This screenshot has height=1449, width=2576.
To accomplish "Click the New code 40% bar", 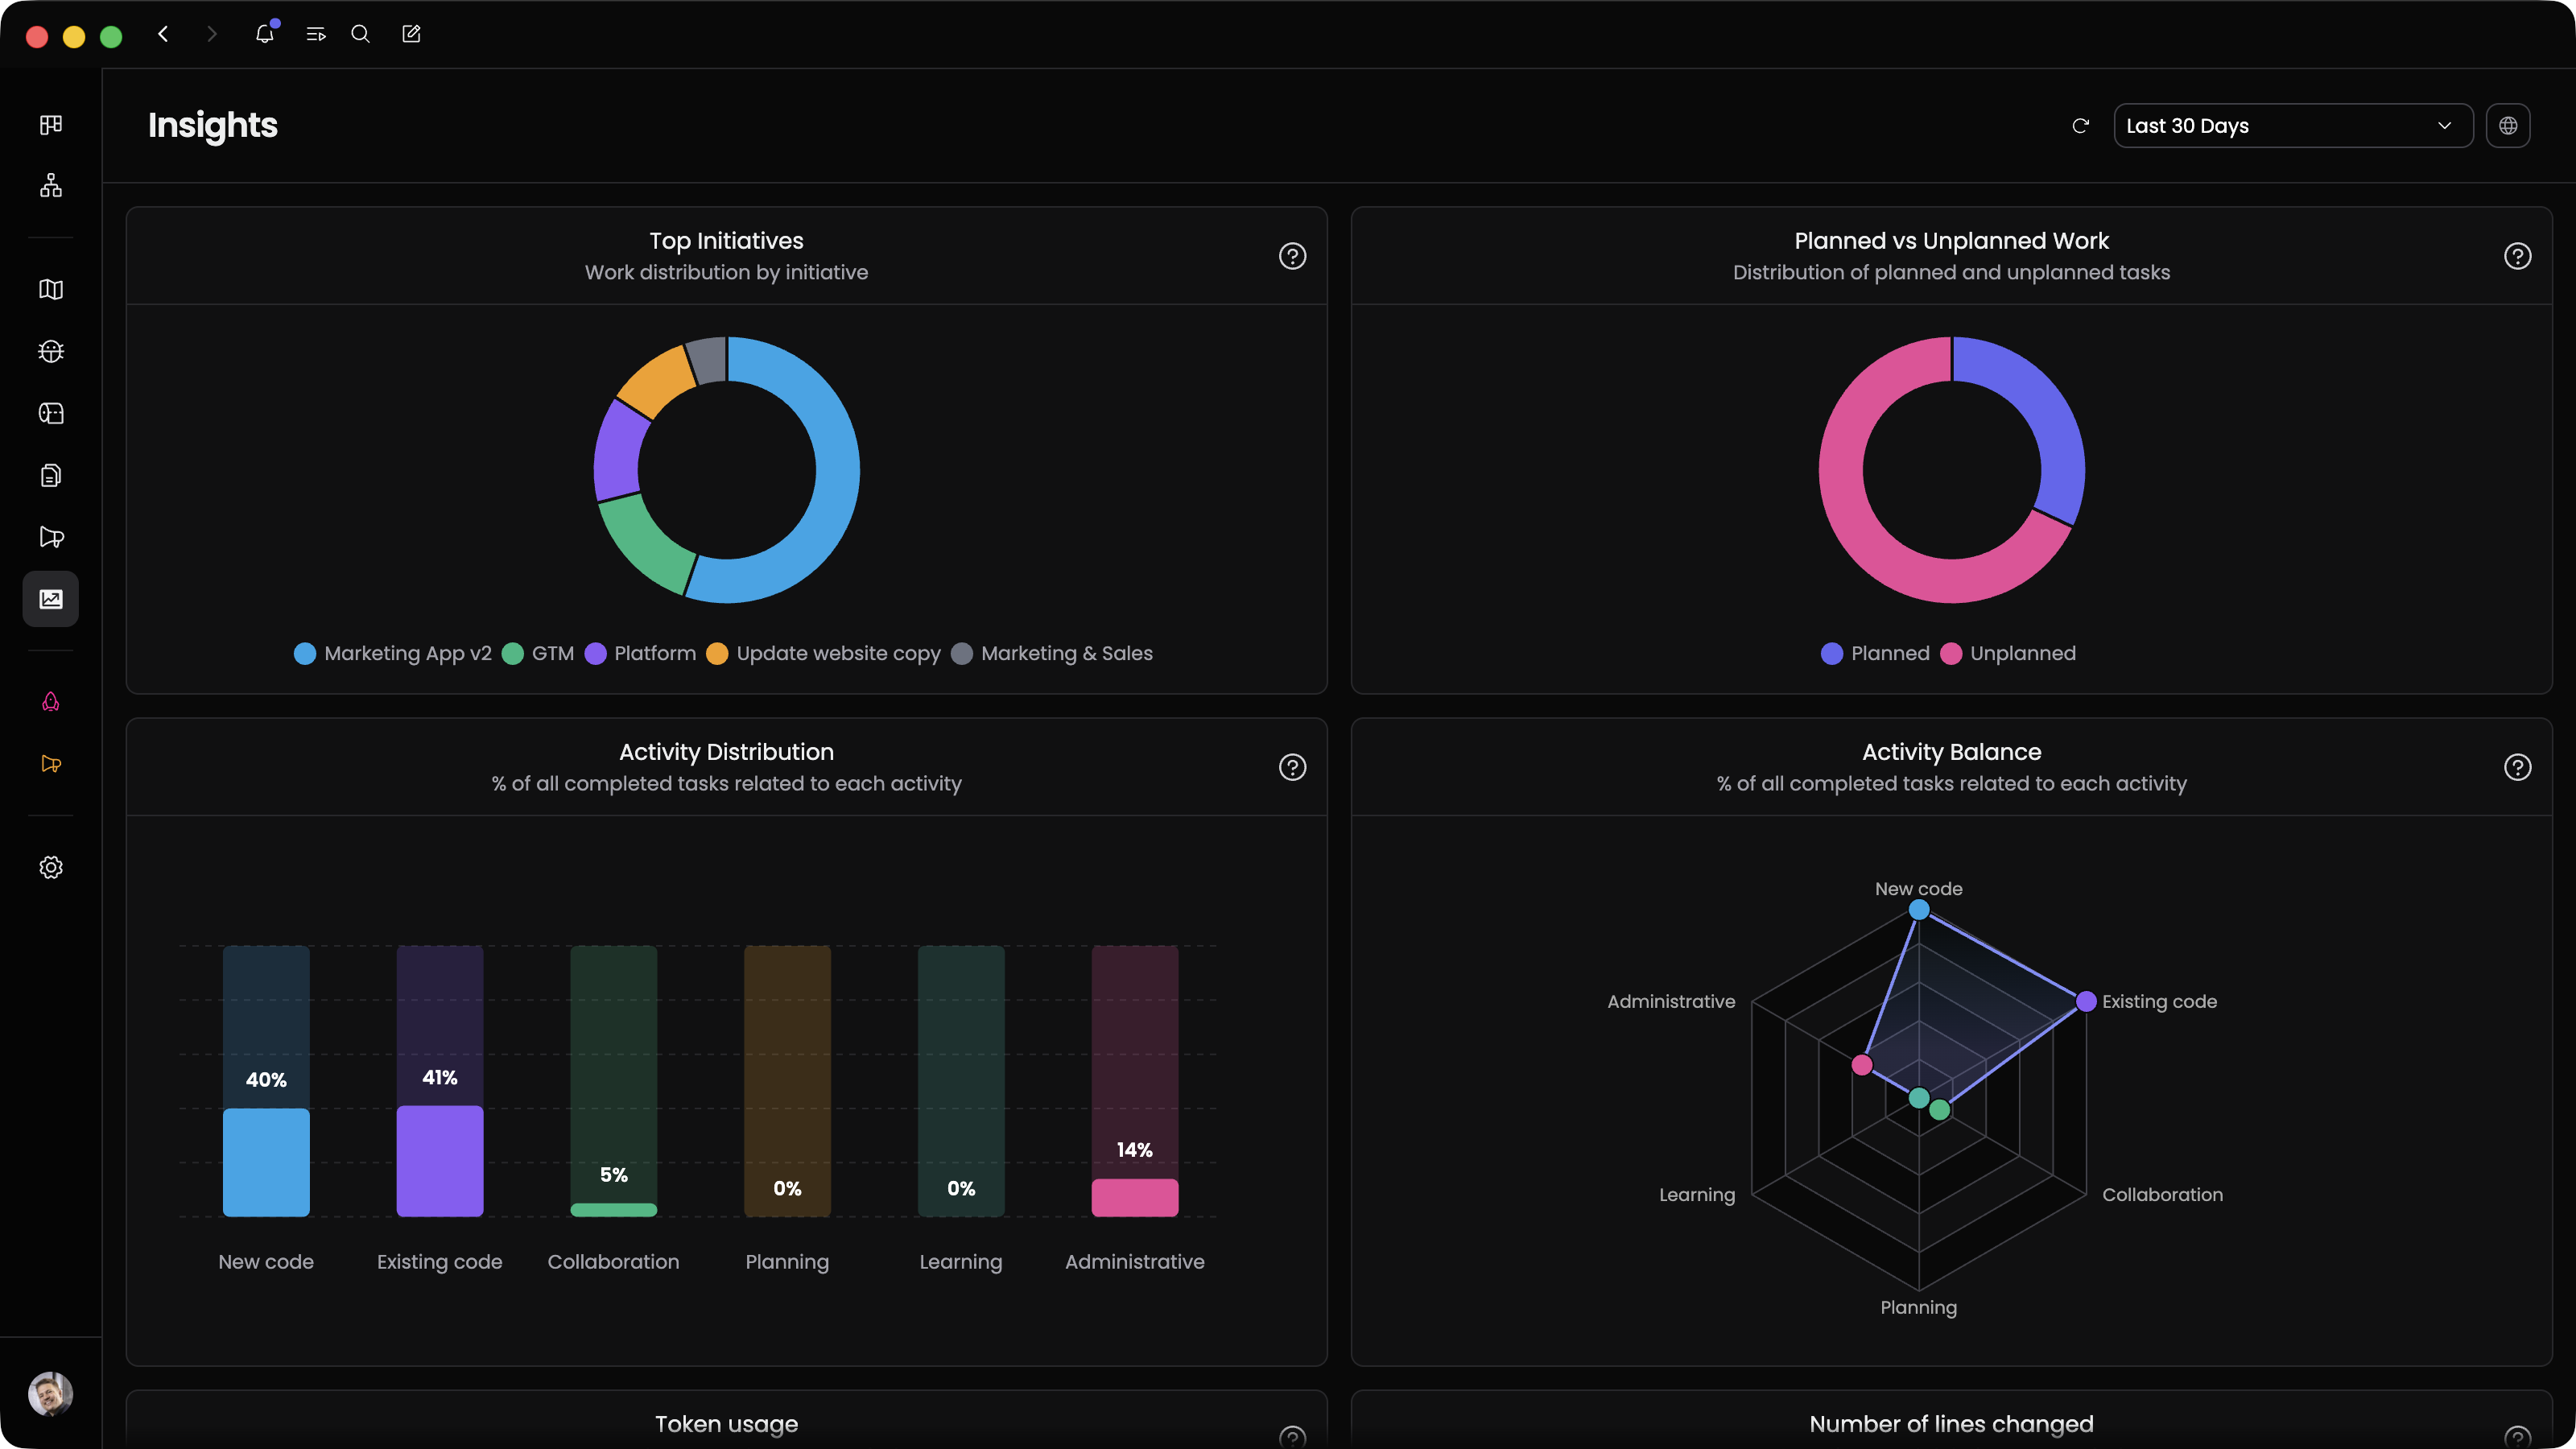I will pos(266,1162).
